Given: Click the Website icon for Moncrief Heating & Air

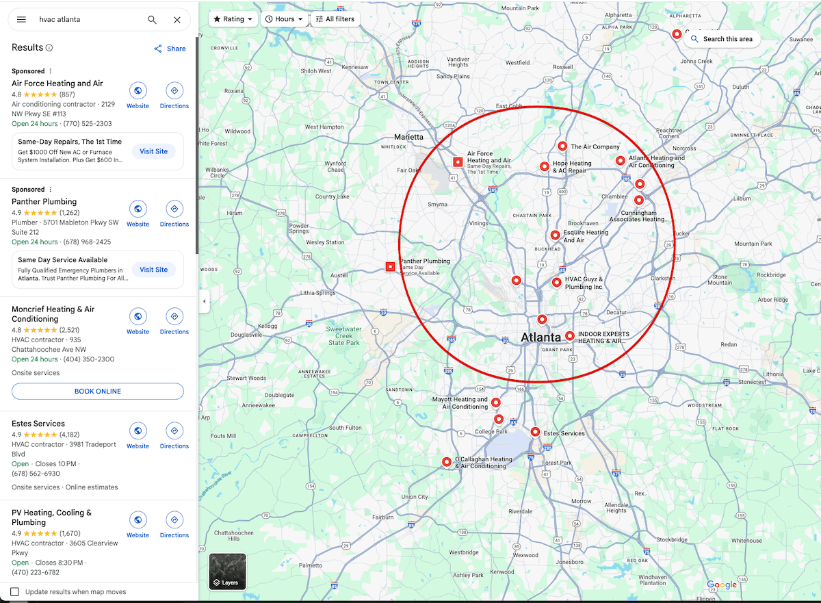Looking at the screenshot, I should [x=138, y=316].
